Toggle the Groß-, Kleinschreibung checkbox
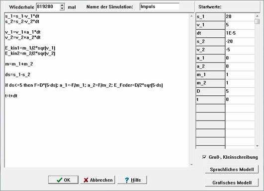The width and height of the screenshot is (264, 191). click(x=204, y=157)
